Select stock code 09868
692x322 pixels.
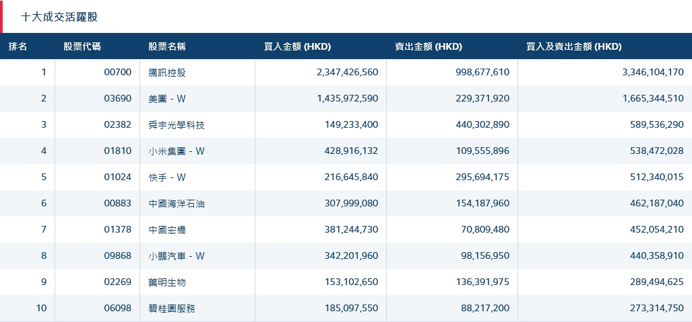pos(118,255)
